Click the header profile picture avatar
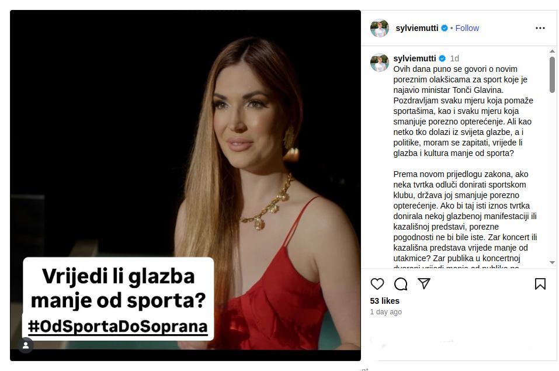The height and width of the screenshot is (371, 559). [x=380, y=28]
